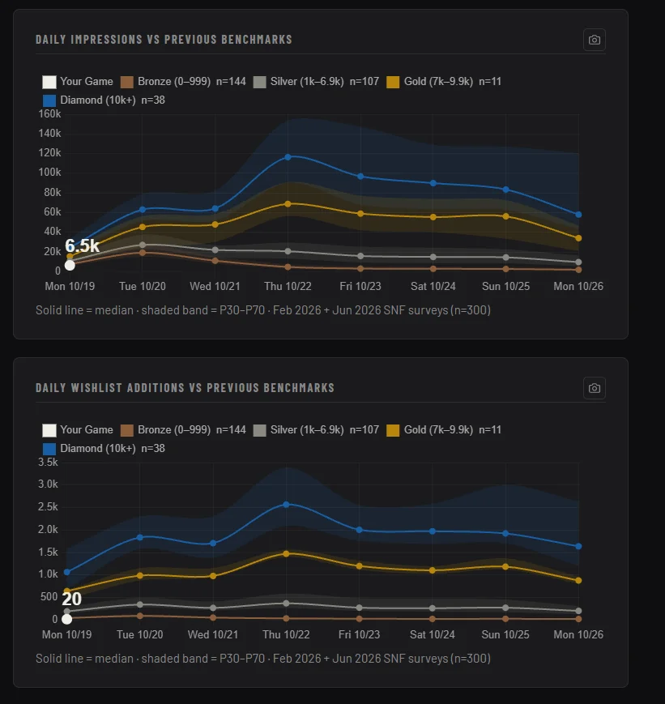The width and height of the screenshot is (665, 704).
Task: Select Diamond point on Mon 10/19 in wishlist chart
Action: coord(67,573)
